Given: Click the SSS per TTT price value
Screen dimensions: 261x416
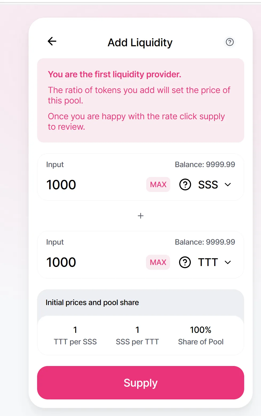Looking at the screenshot, I should click(x=137, y=330).
